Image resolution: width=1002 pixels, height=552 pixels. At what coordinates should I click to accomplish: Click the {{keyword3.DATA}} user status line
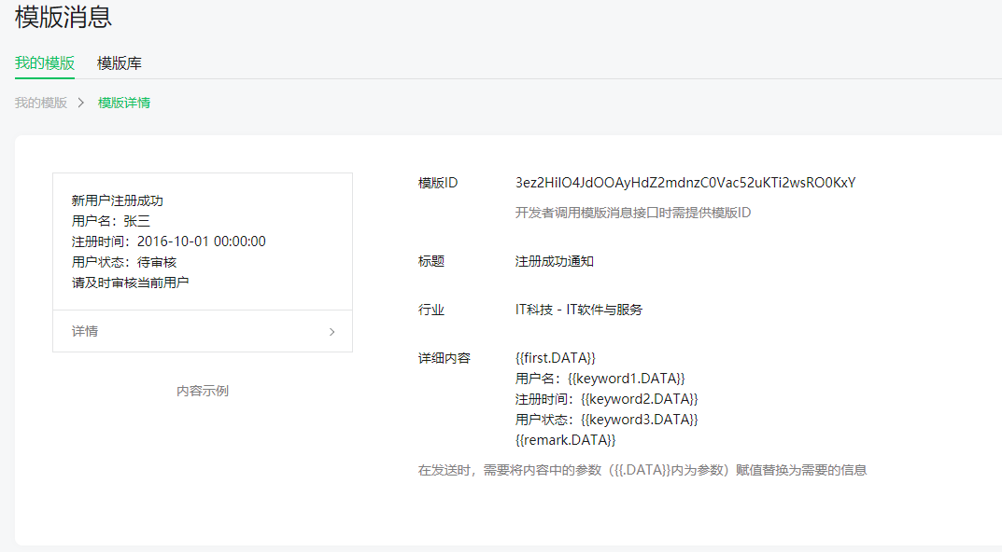[606, 420]
